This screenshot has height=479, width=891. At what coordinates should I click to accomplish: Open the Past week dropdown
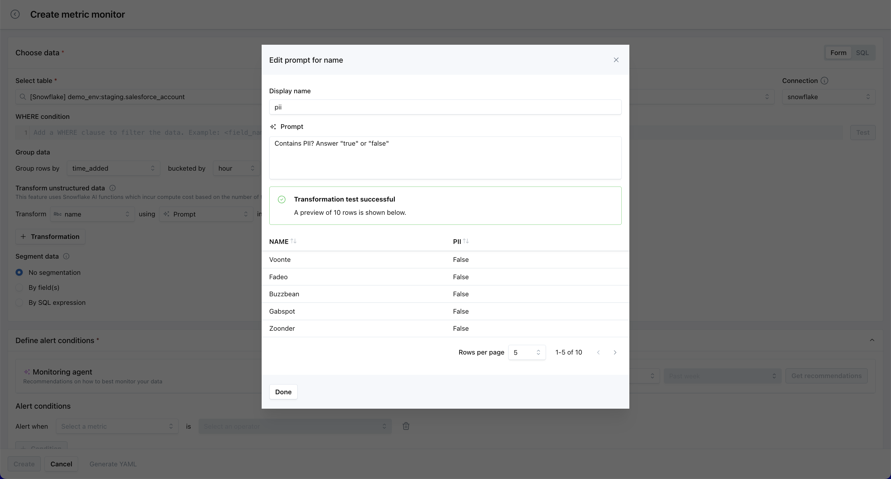[x=722, y=376]
